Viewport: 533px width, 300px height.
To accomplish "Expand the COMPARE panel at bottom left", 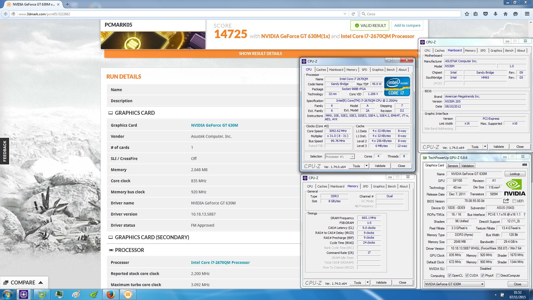I will (24, 282).
